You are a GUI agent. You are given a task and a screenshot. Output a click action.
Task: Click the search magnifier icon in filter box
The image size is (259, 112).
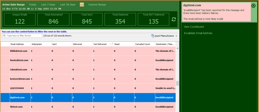tap(5, 36)
